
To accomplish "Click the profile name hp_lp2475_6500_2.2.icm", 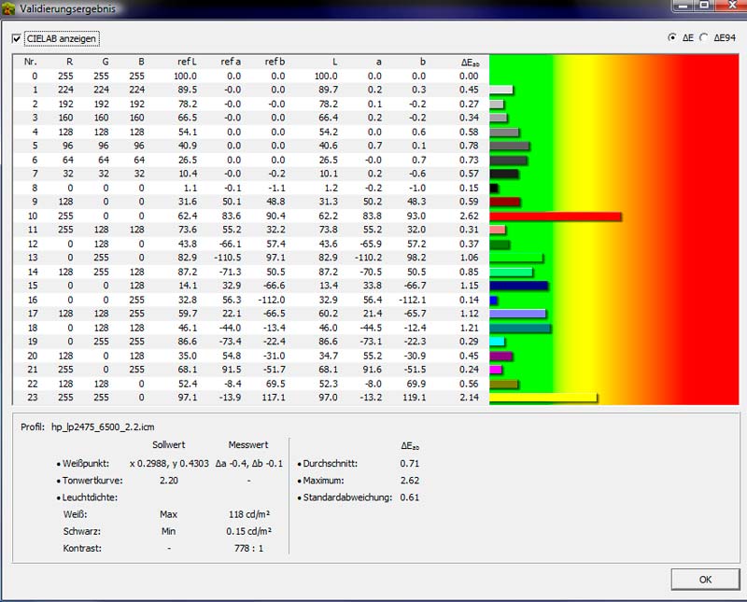I will point(105,427).
